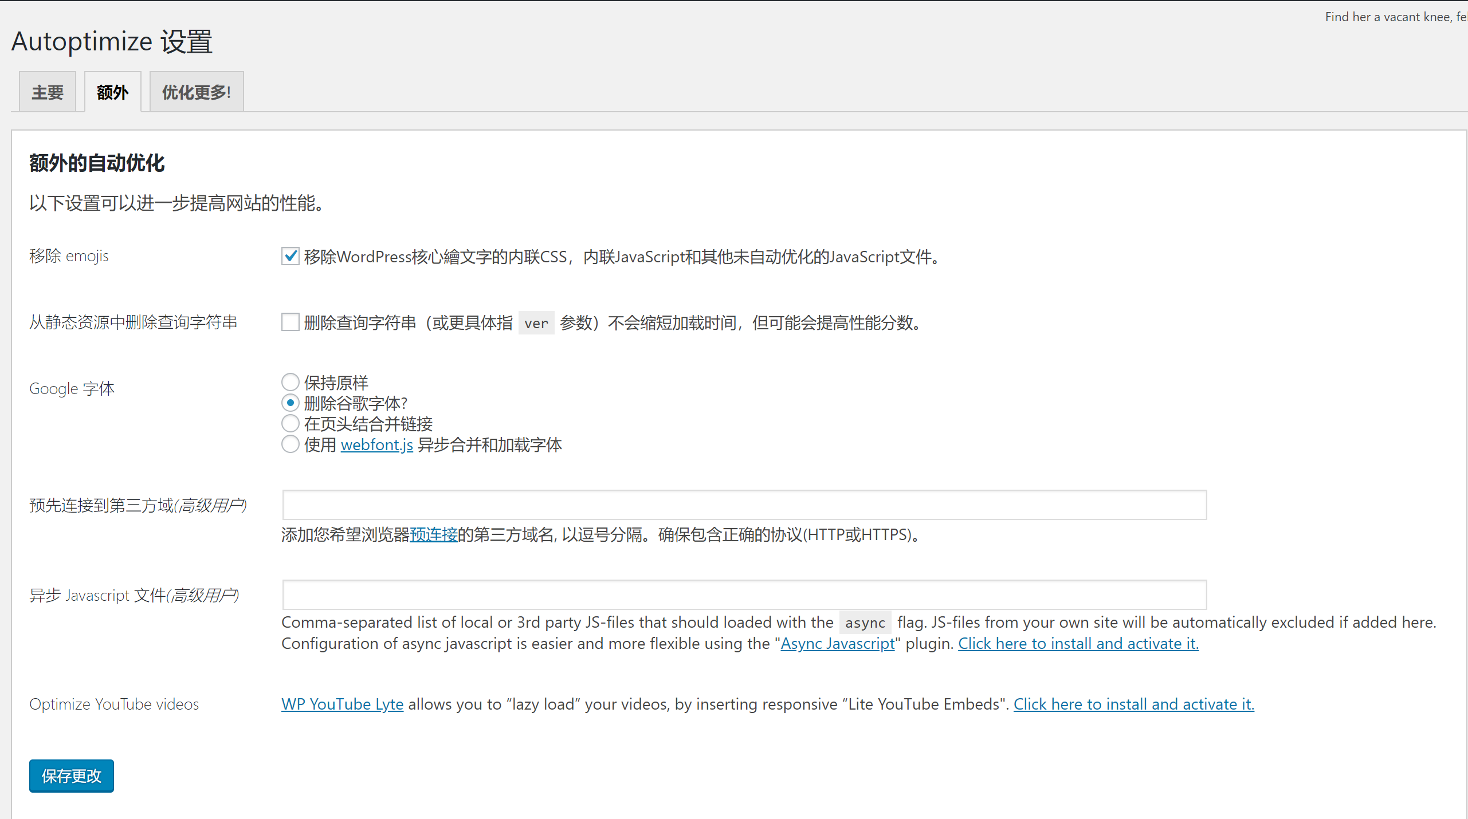1468x819 pixels.
Task: Click the 从静态资源中删除查询字符串 label
Action: coord(134,322)
